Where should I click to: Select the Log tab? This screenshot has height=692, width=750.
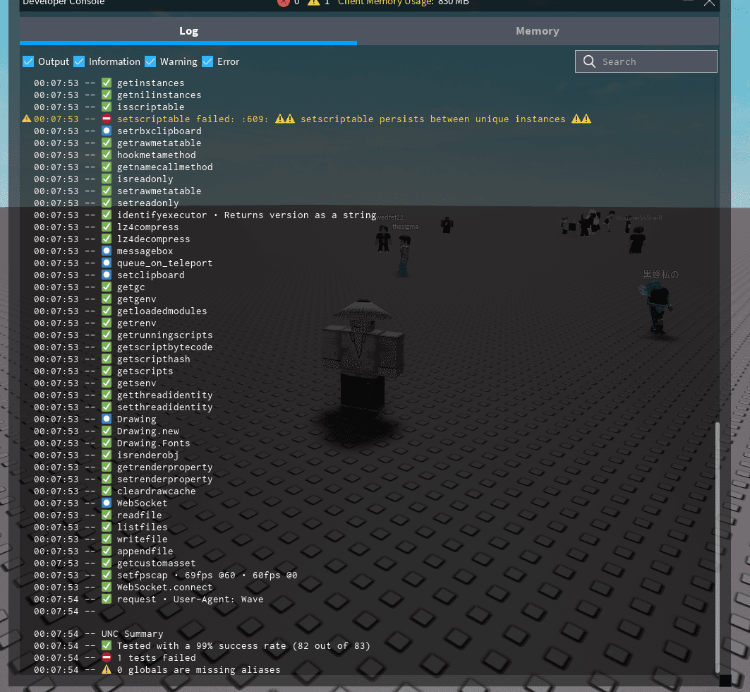click(x=188, y=30)
